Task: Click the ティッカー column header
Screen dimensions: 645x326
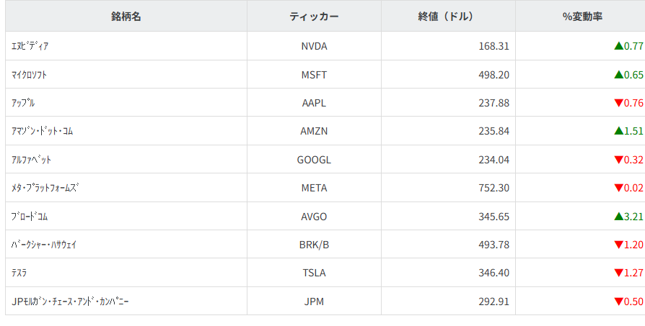Action: point(314,17)
